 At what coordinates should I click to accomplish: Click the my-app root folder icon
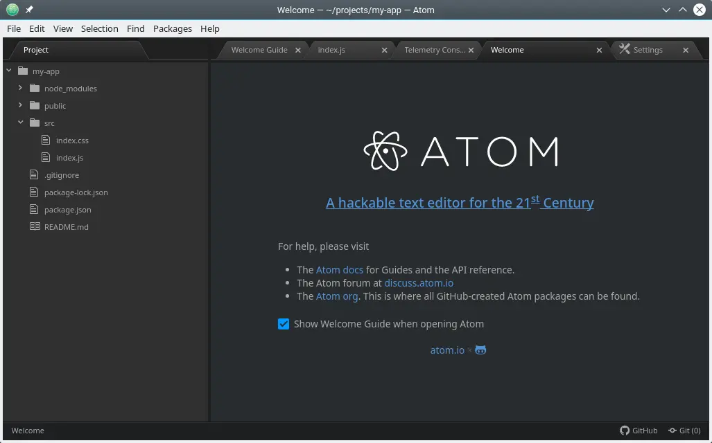[x=23, y=71]
